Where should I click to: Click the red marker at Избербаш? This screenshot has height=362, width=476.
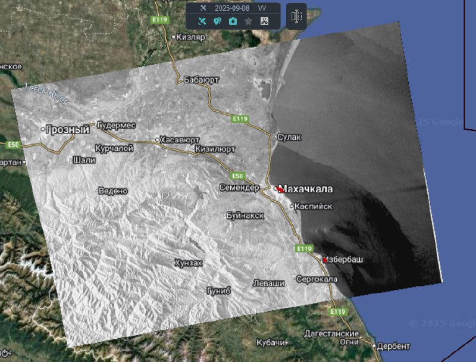[x=325, y=260]
